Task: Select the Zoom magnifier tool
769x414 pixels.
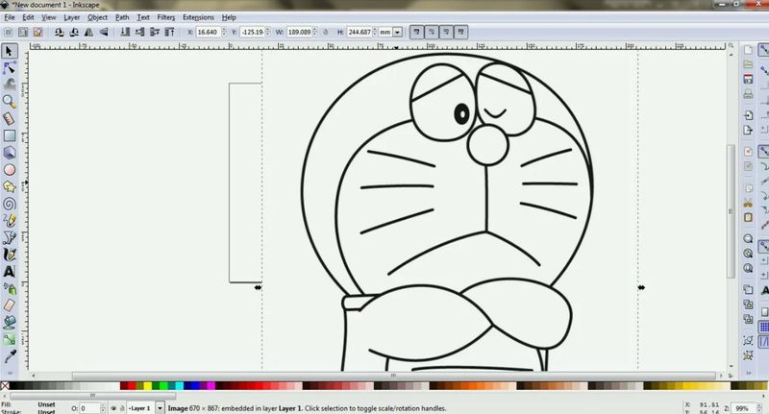Action: coord(10,102)
